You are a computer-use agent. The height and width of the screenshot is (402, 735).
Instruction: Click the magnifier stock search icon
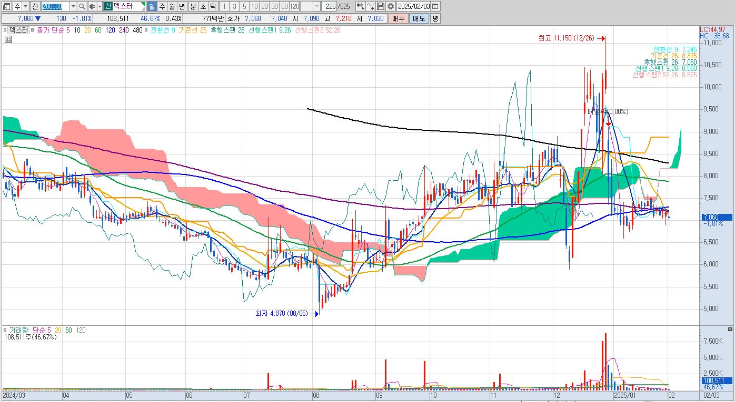tap(82, 6)
